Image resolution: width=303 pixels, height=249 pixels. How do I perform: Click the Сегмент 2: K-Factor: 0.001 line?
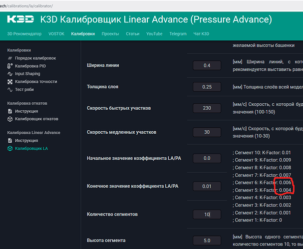262,213
